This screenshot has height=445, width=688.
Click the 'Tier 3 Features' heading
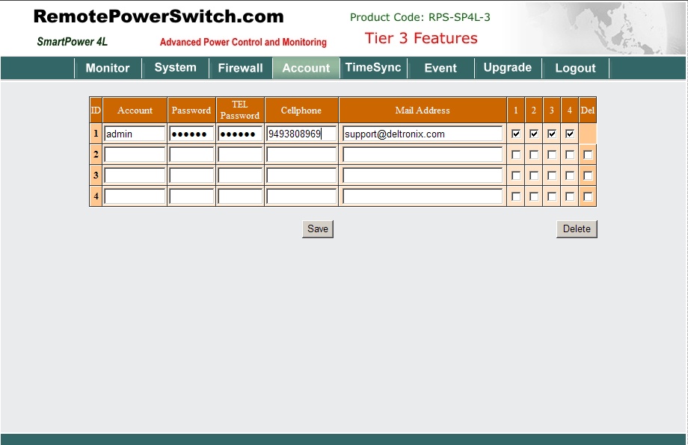[x=421, y=38]
